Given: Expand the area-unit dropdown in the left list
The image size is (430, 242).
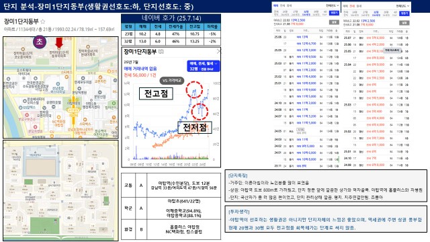Looking at the screenshot, I should coord(332,5).
